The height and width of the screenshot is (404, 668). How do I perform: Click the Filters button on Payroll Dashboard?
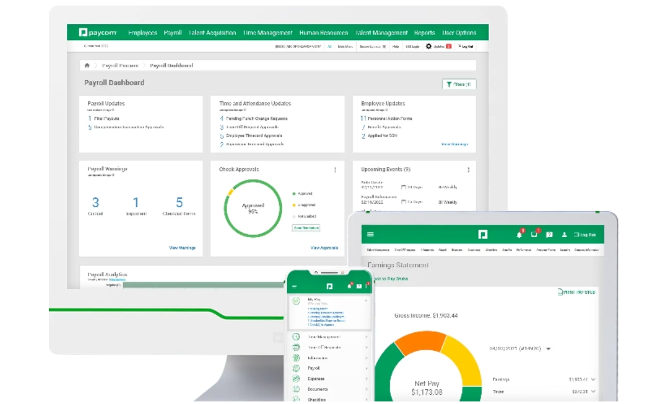click(459, 85)
